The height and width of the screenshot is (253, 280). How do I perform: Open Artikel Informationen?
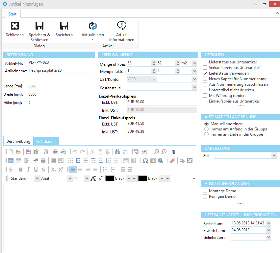tap(122, 31)
